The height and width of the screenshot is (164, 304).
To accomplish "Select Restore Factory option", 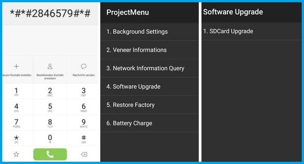I will tap(149, 105).
